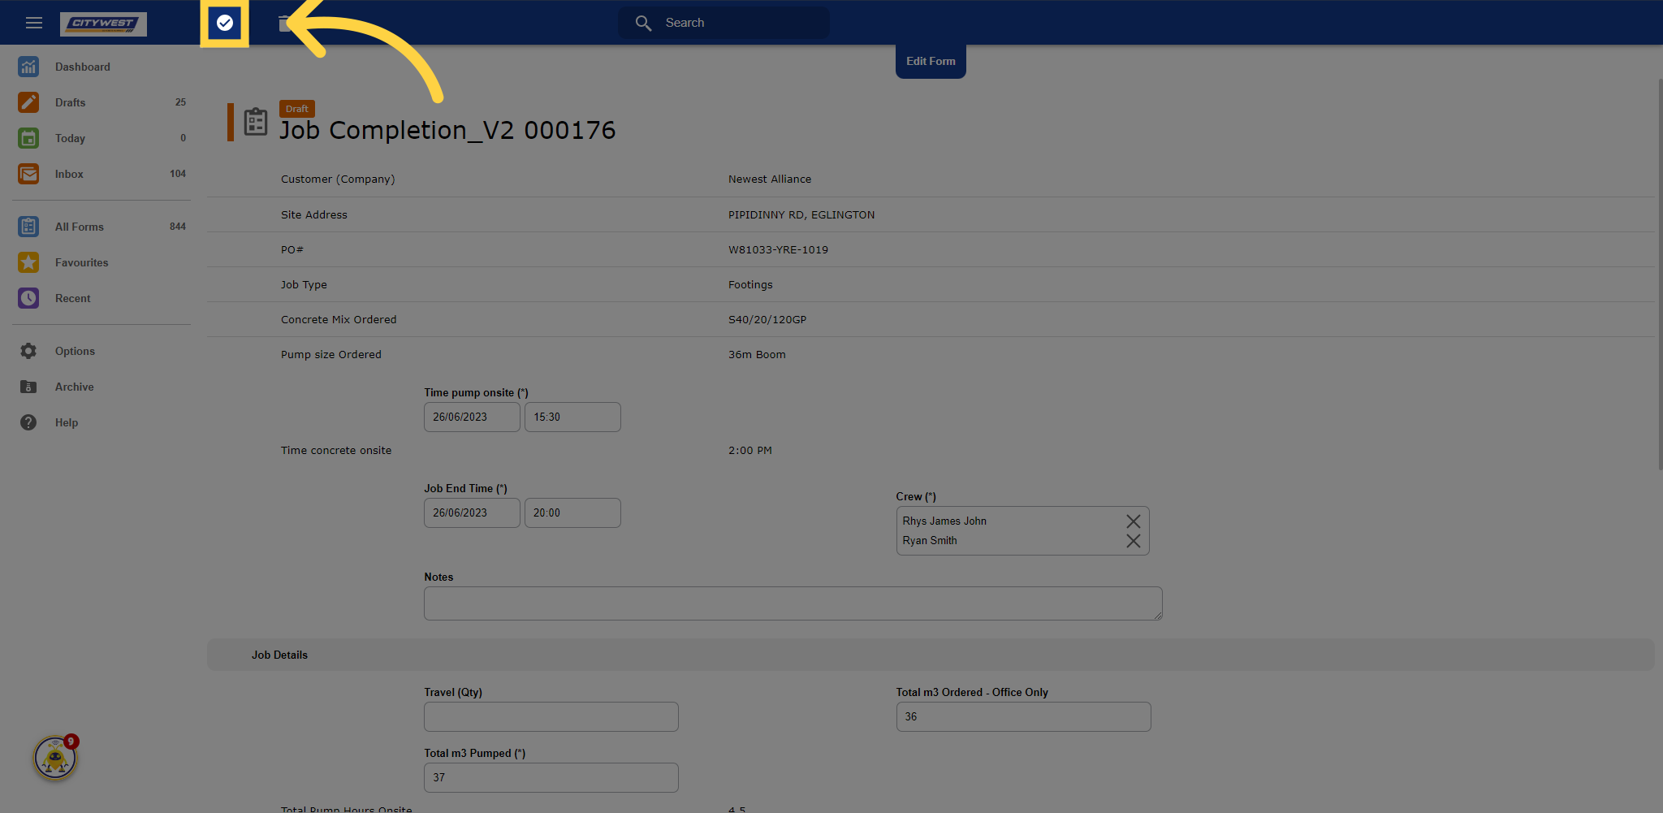This screenshot has width=1663, height=813.
Task: Open All Forms showing 844 forms
Action: (x=79, y=227)
